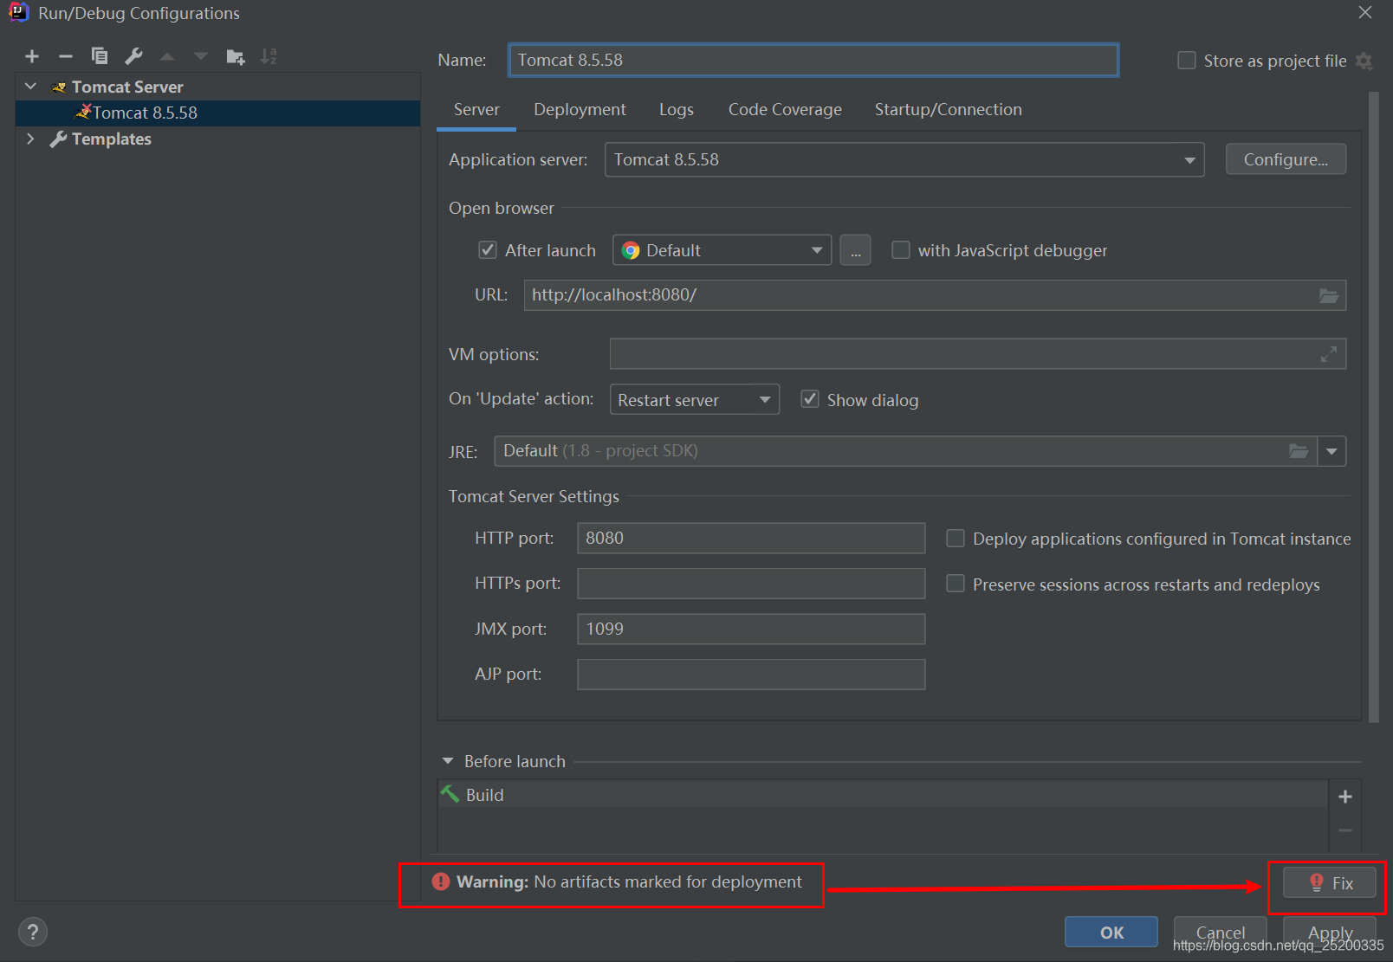Uncheck After launch option
Viewport: 1393px width, 962px height.
tap(488, 250)
